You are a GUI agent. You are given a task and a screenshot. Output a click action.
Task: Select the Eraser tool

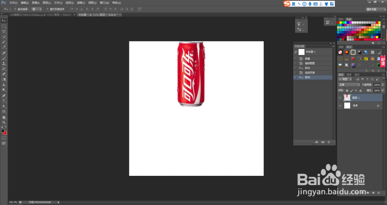(x=4, y=74)
